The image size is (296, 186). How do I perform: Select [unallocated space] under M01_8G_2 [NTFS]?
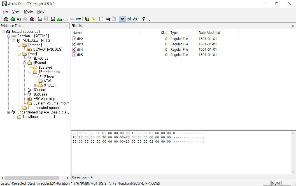click(x=44, y=108)
